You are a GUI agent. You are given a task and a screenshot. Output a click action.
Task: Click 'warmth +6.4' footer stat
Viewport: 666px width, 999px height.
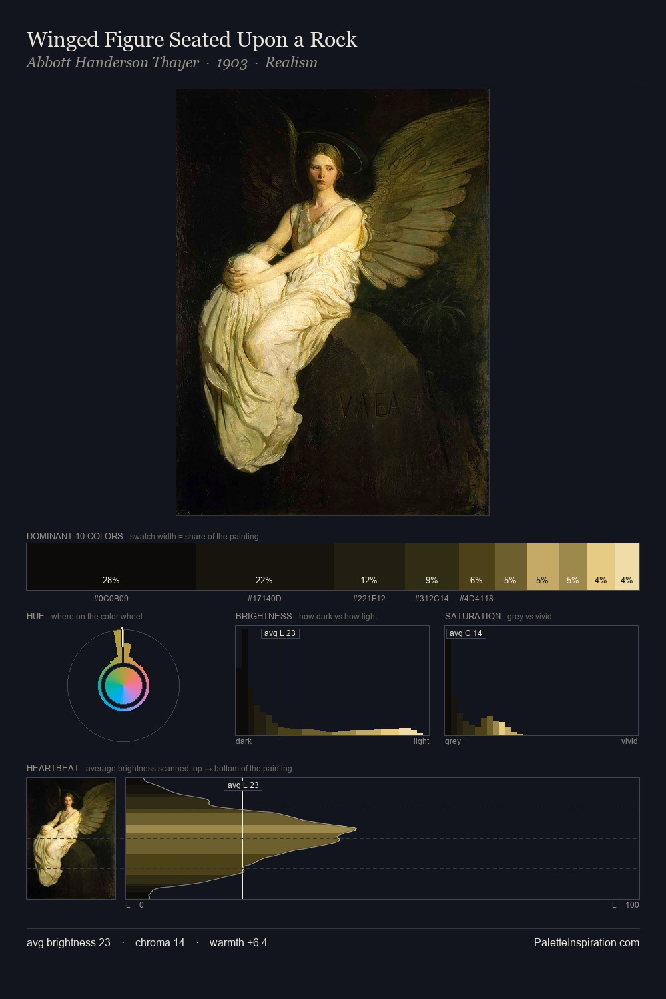click(x=238, y=942)
